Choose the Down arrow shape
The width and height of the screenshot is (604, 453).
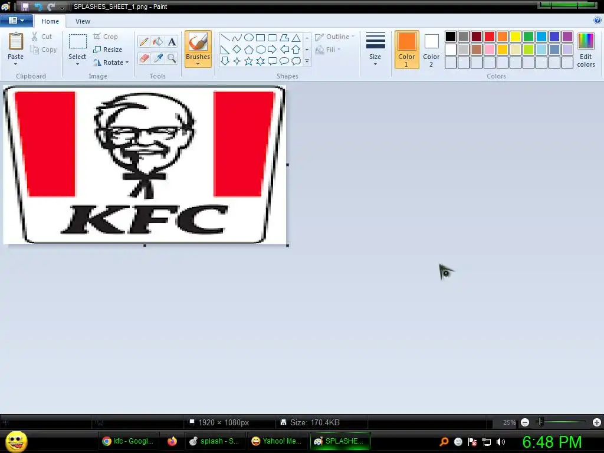(x=225, y=61)
